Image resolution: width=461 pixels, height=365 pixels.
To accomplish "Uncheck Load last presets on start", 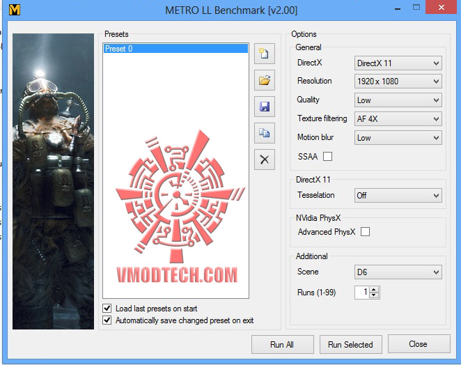I will pyautogui.click(x=107, y=309).
